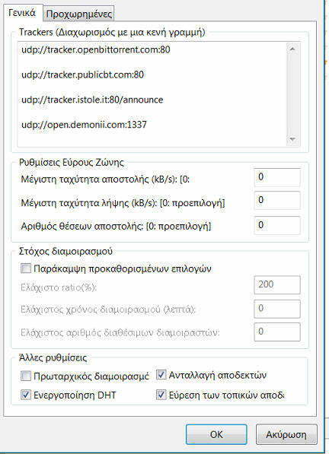Screen dimensions: 329x454
Task: Click the tracker.publicbt.com tracker entry
Action: pyautogui.click(x=82, y=75)
